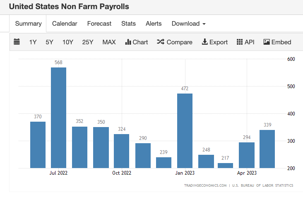303x197 pixels.
Task: Click the Embed image icon
Action: [x=267, y=42]
